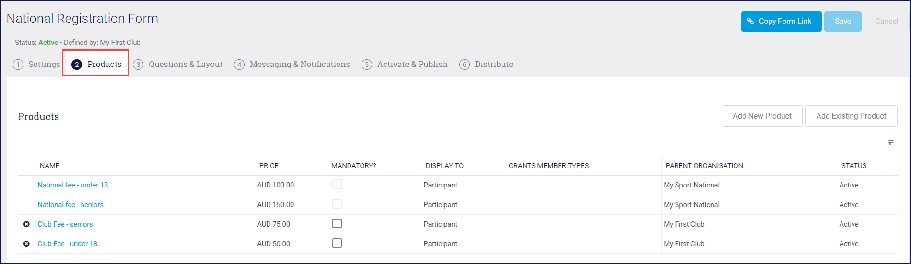Open the National fee - under 18 link

tap(73, 185)
